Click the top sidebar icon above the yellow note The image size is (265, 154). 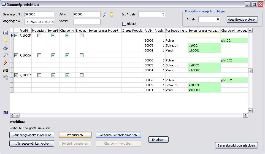(x=5, y=33)
